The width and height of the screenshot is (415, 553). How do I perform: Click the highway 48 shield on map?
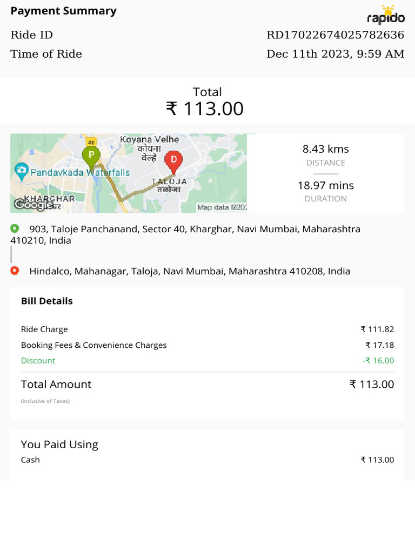91,141
